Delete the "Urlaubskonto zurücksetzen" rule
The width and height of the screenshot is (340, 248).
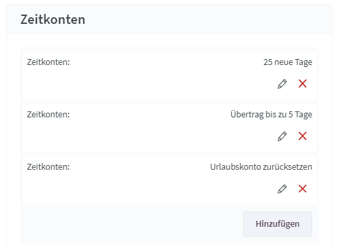302,188
